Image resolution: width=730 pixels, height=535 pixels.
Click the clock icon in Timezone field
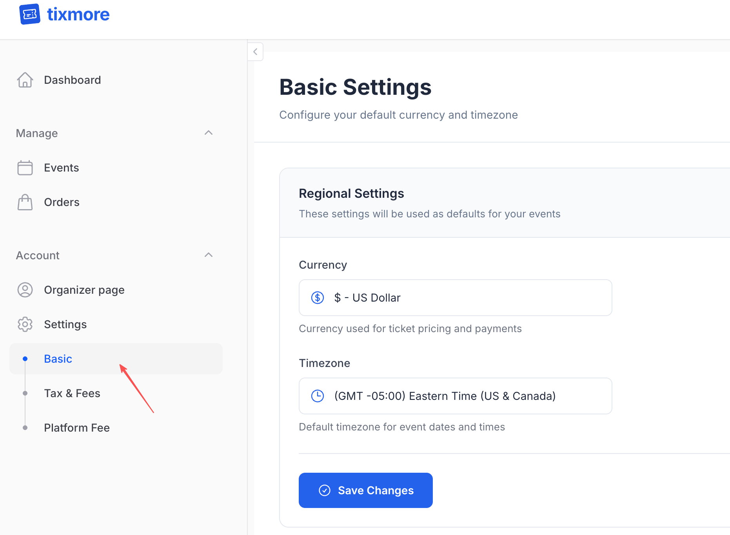318,396
